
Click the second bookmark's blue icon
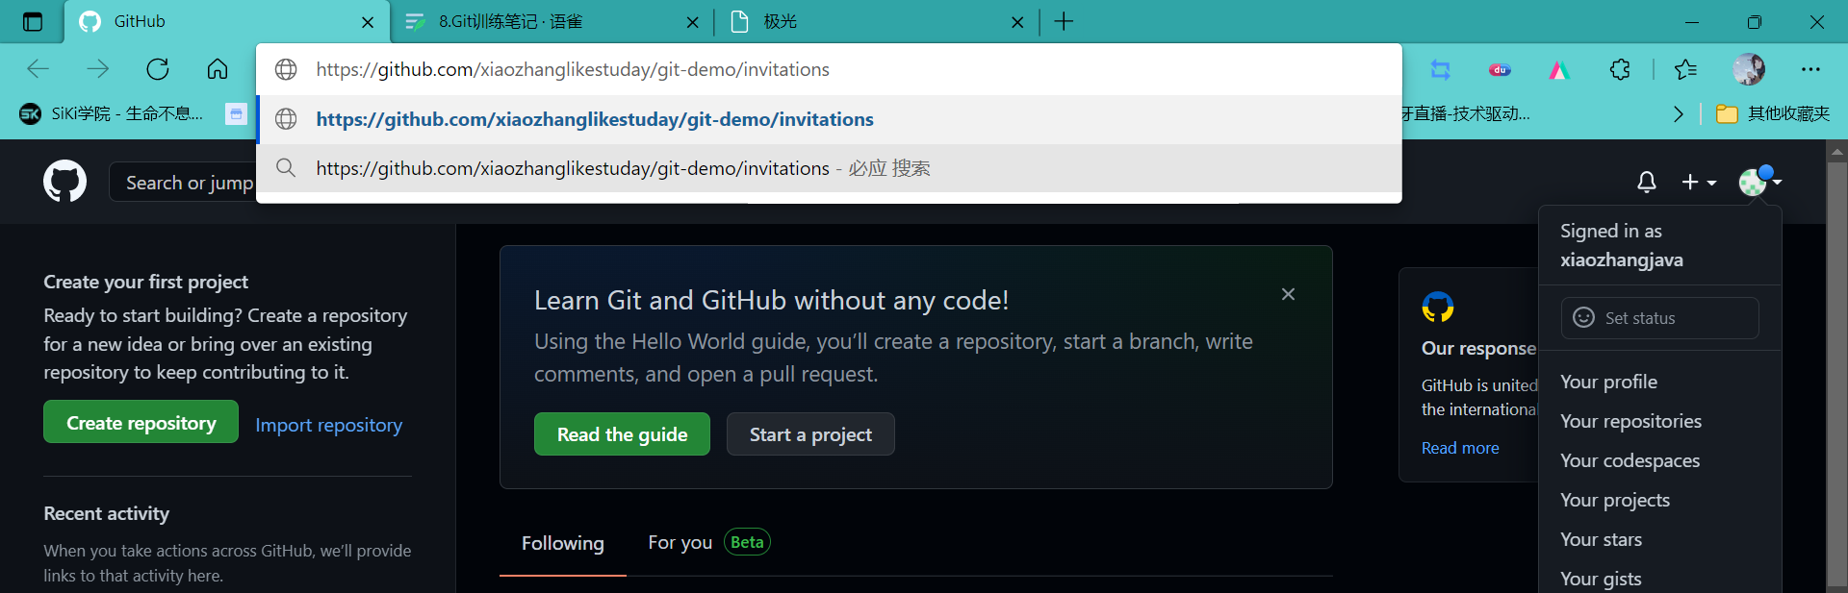(x=236, y=114)
